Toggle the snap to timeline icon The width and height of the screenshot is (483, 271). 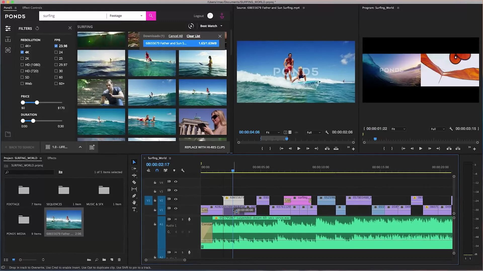click(x=157, y=170)
